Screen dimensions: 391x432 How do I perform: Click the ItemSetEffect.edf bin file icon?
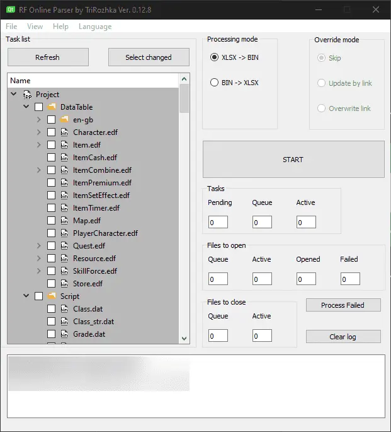coord(64,196)
